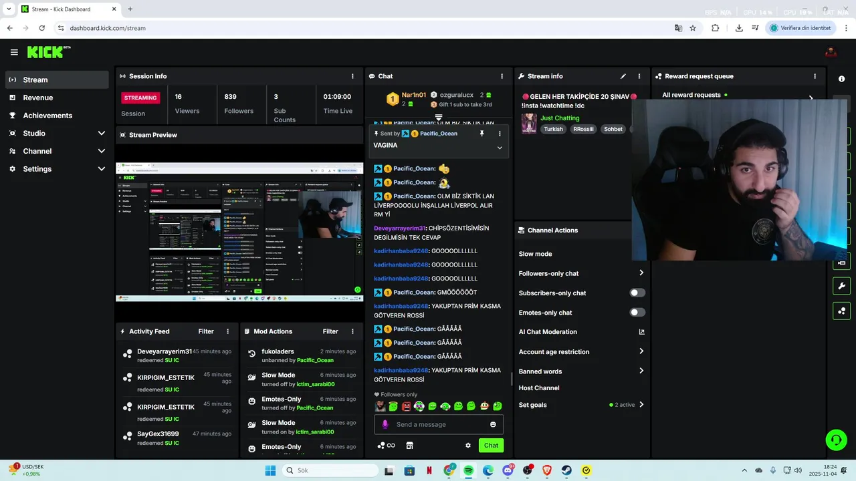Open Mod Actions Filter dropdown

click(330, 331)
